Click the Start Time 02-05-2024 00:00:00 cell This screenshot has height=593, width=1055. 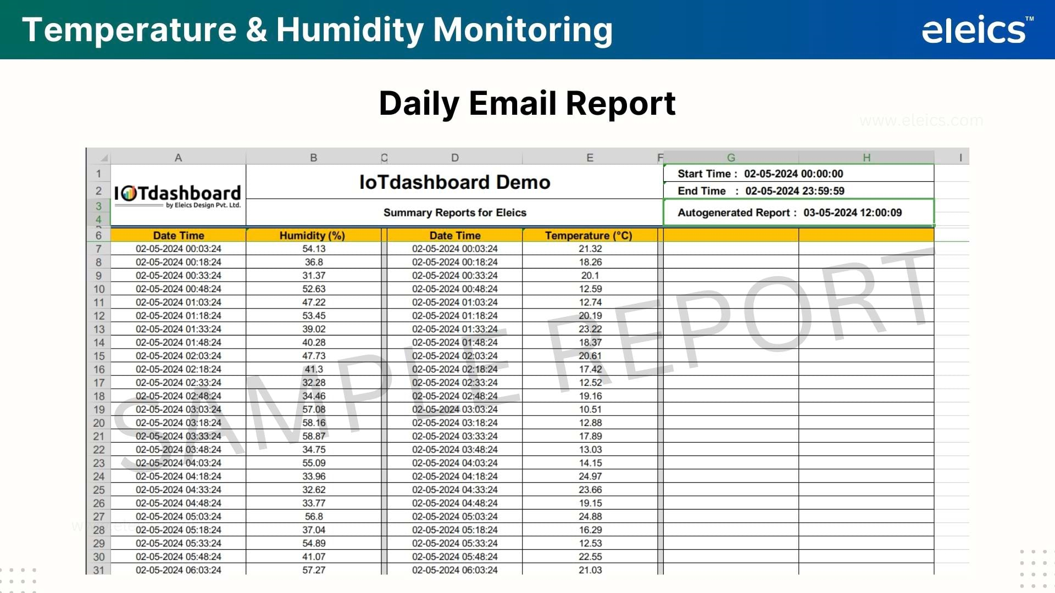click(x=799, y=174)
